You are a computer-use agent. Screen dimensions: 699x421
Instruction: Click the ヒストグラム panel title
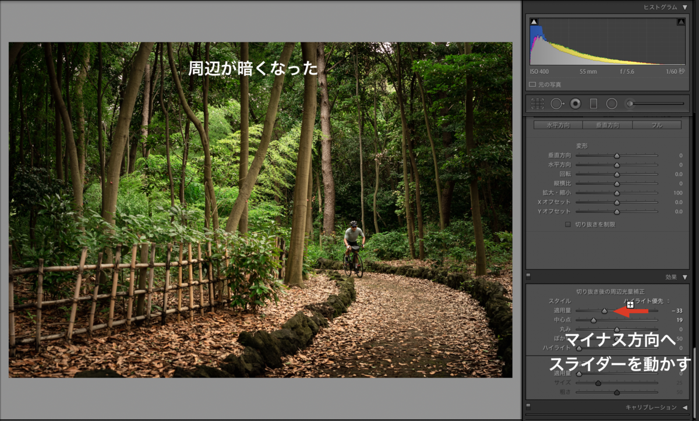click(661, 7)
